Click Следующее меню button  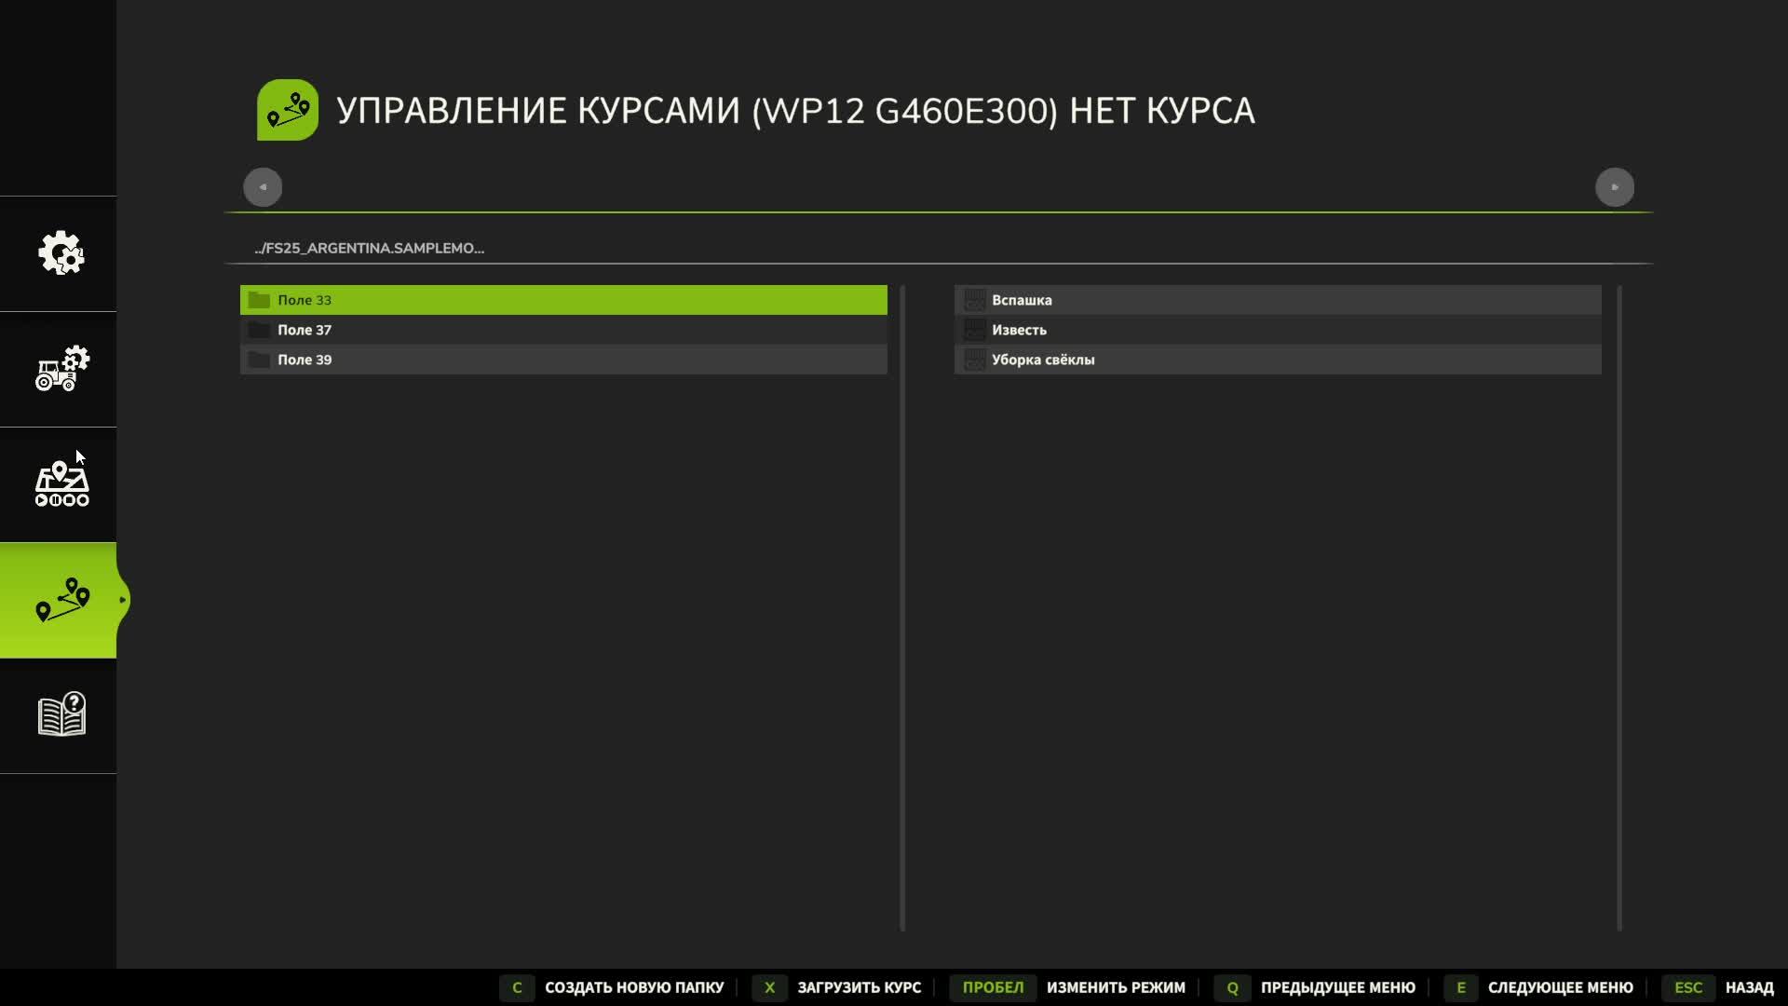1560,987
